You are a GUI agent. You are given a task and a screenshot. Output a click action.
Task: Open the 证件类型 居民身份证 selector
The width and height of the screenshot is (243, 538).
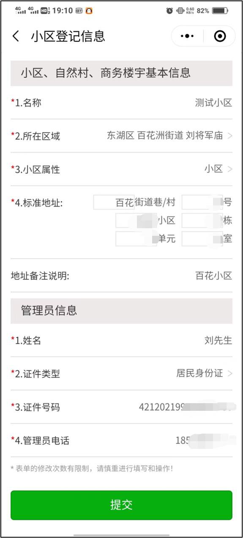(121, 373)
